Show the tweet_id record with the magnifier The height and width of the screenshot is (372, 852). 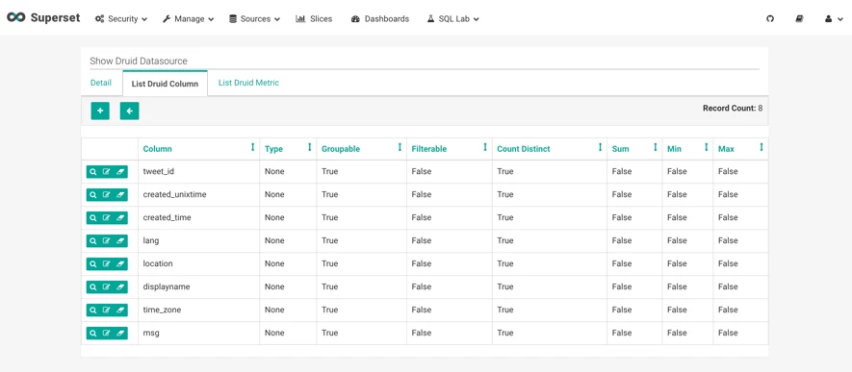click(93, 171)
